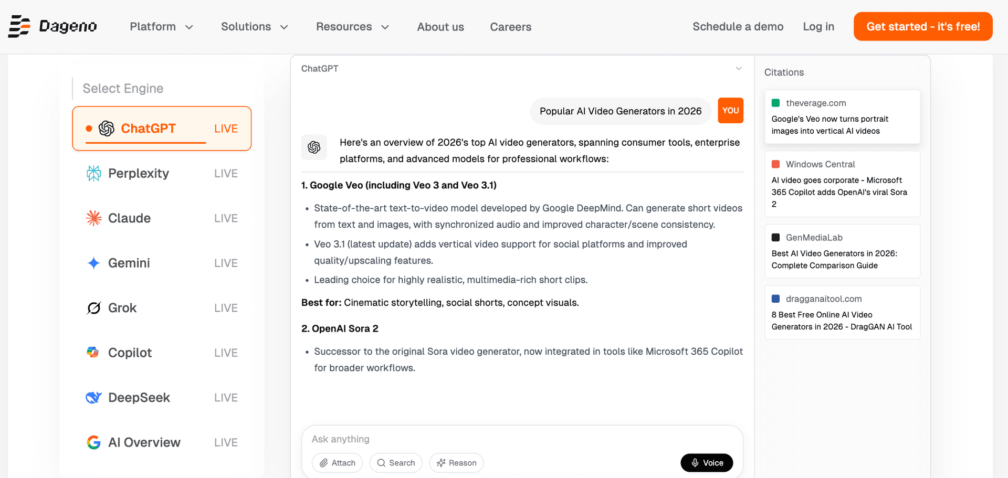Click the ChatGPT avatar beside response
The height and width of the screenshot is (478, 1008).
click(314, 147)
